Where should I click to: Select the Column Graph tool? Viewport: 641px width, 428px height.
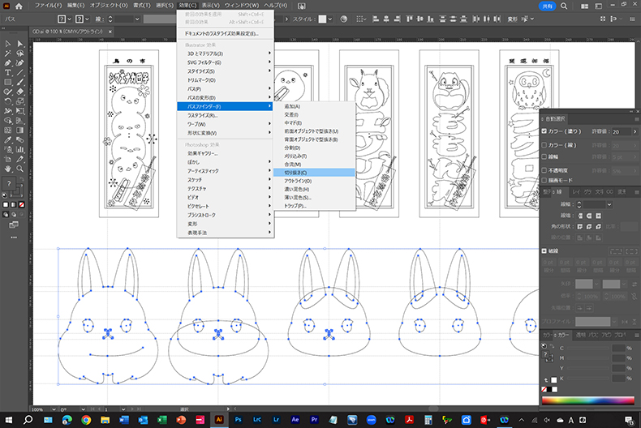pyautogui.click(x=20, y=149)
